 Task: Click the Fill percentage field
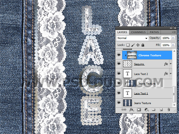[x=166, y=45]
